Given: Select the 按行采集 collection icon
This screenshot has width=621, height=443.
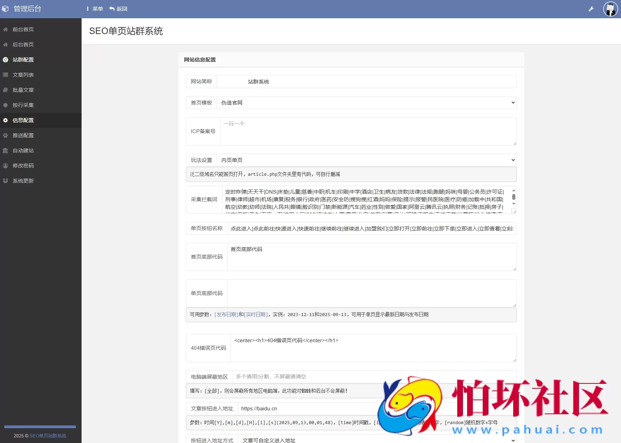Looking at the screenshot, I should pos(5,105).
